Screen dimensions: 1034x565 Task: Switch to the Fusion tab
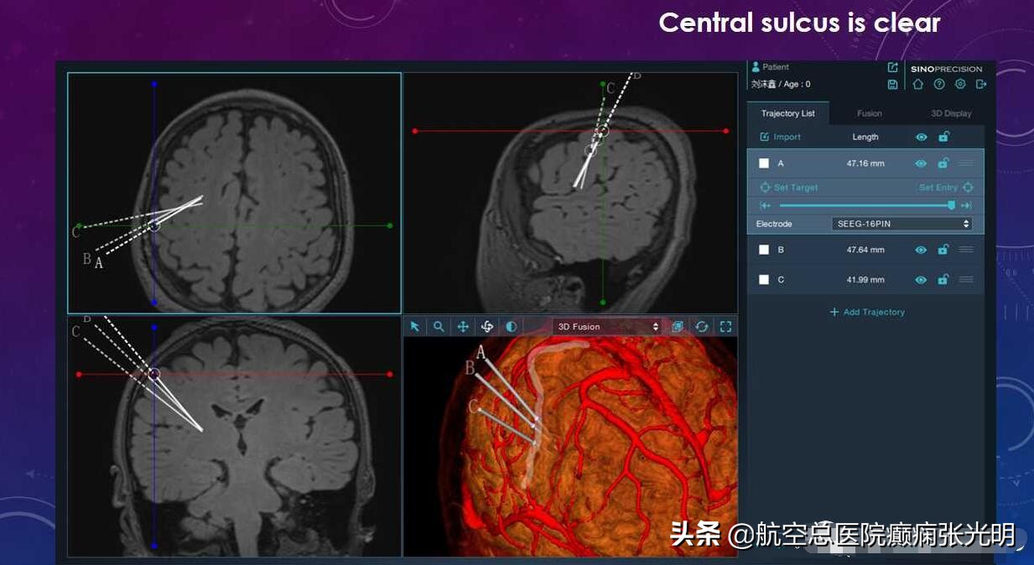[869, 113]
